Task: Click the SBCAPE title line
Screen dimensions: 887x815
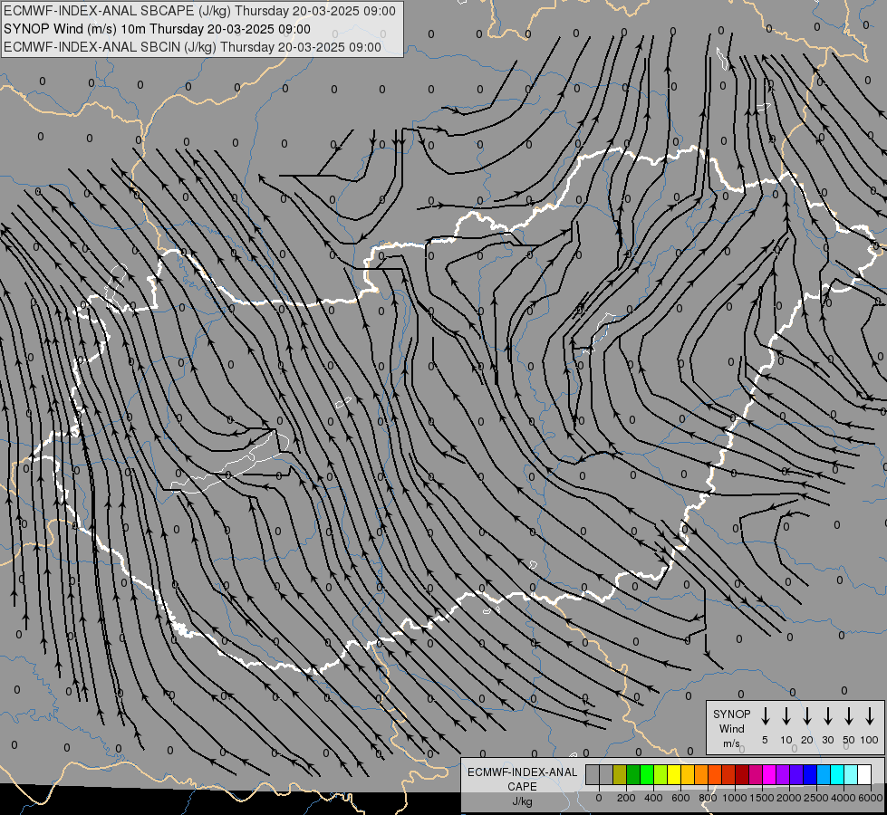Action: (199, 11)
